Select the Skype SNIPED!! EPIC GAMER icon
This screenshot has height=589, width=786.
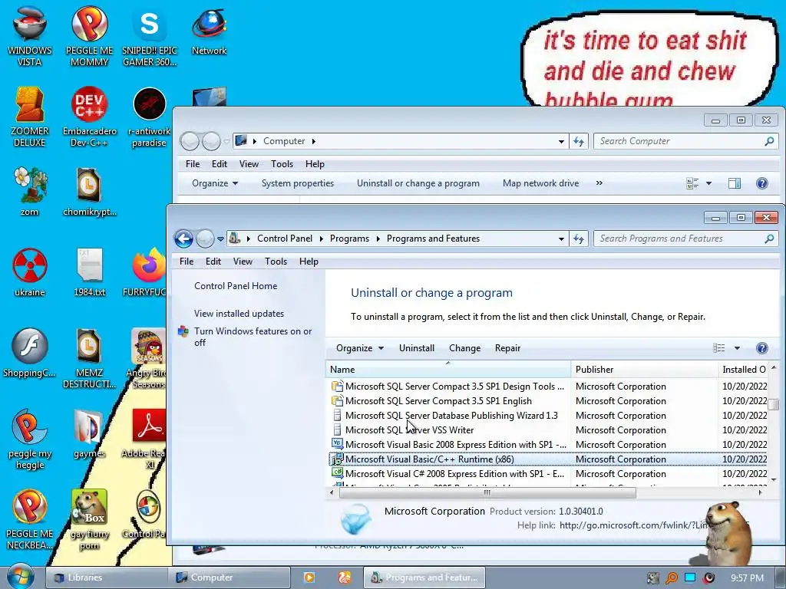150,35
